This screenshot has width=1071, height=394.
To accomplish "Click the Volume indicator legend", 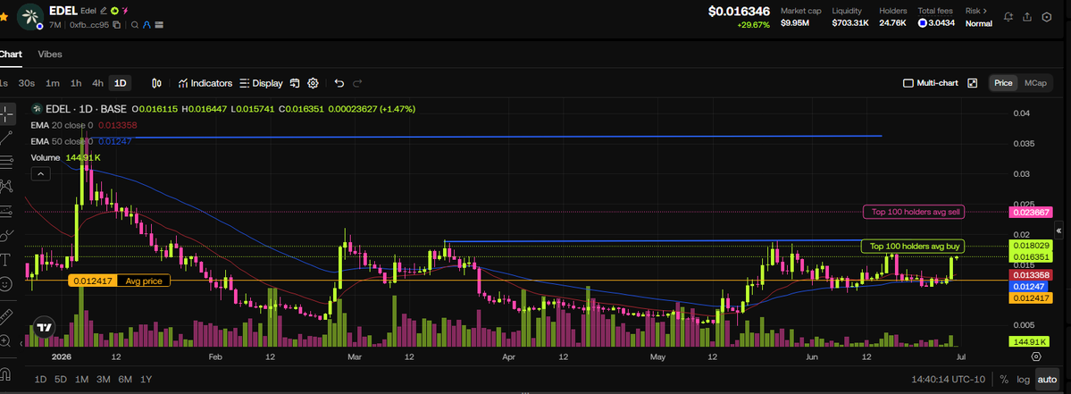I will 65,158.
